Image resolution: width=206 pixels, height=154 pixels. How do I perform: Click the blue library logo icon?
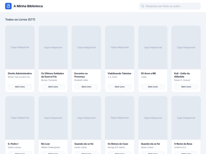point(8,6)
